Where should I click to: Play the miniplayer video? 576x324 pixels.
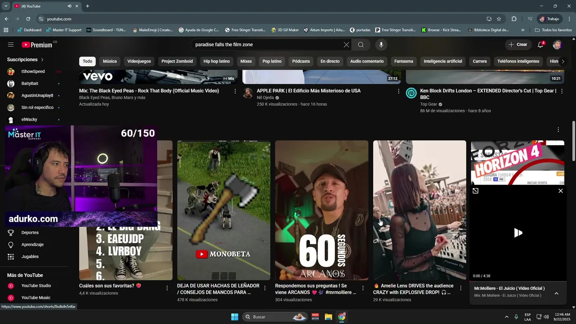[x=518, y=233]
